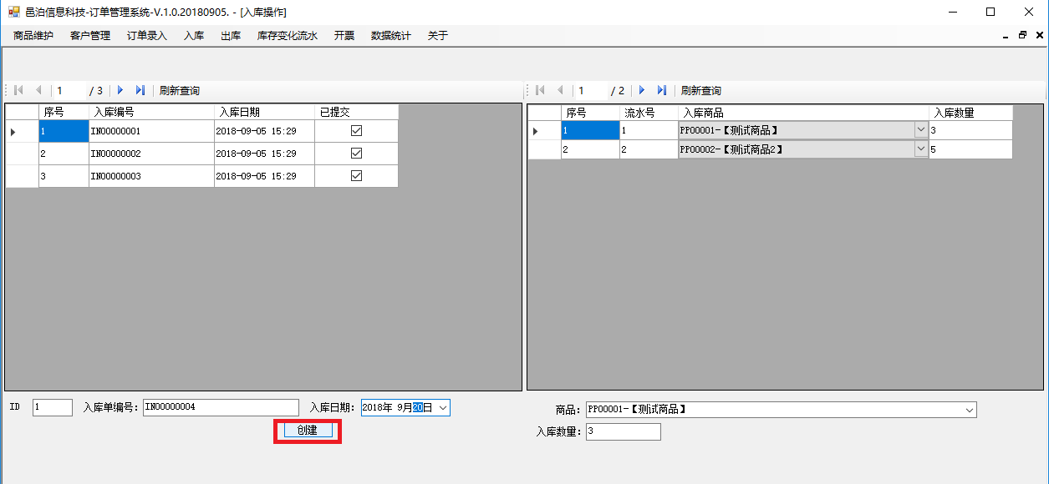Image resolution: width=1049 pixels, height=484 pixels.
Task: Click the 入库编号 column header
Action: coord(151,112)
